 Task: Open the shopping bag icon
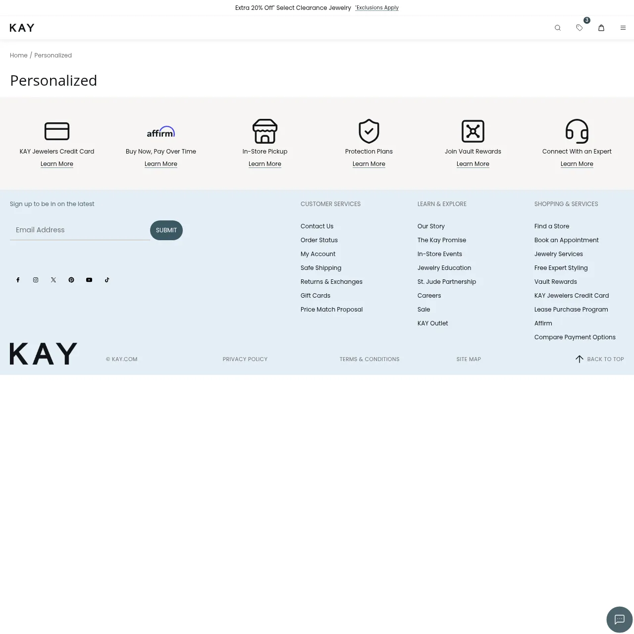coord(601,28)
